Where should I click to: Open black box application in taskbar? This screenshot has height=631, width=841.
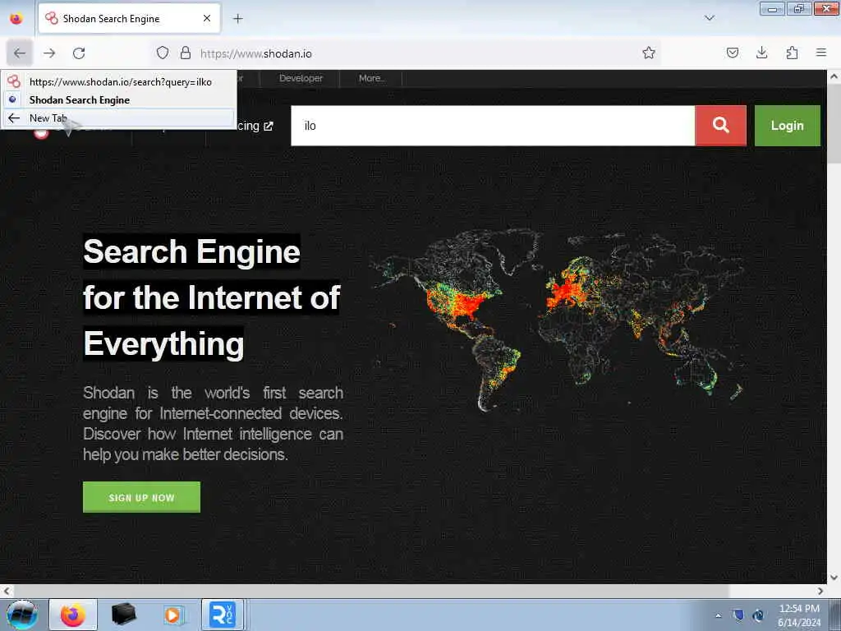[x=123, y=615]
